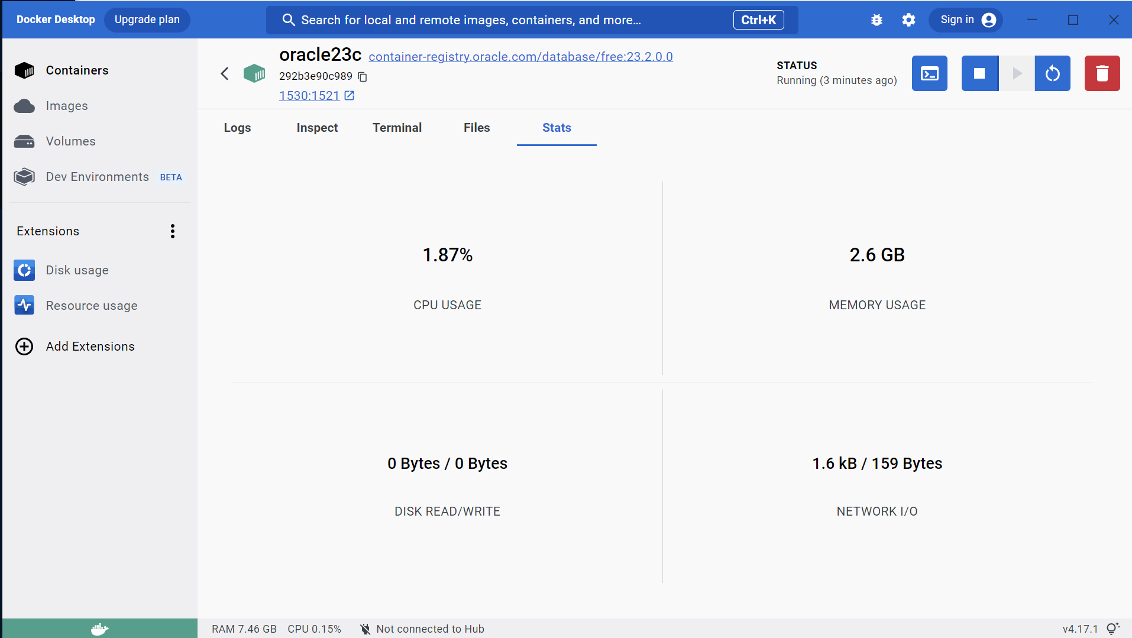Click the RAM 7.46 GB status entry

pos(244,629)
